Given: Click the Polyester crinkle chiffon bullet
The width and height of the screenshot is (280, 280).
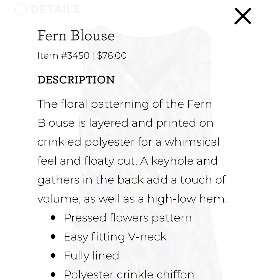Looking at the screenshot, I should pyautogui.click(x=129, y=274).
